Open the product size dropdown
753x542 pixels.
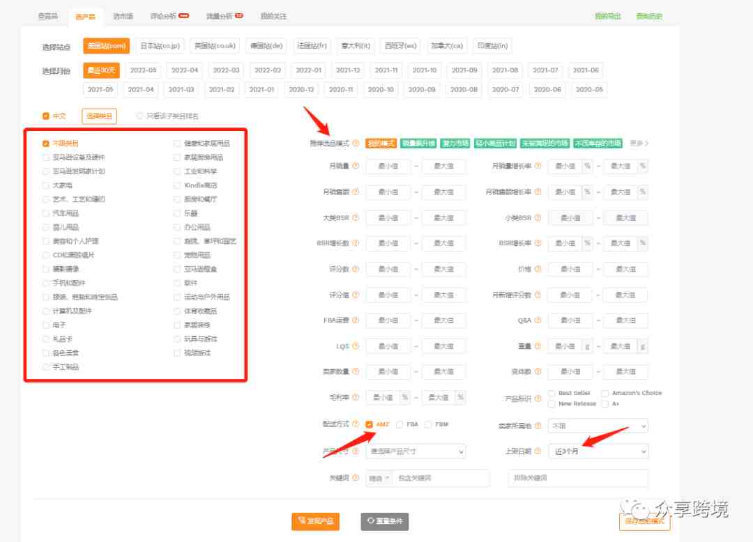[416, 451]
